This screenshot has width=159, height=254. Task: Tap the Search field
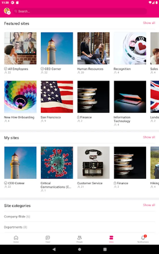click(80, 11)
